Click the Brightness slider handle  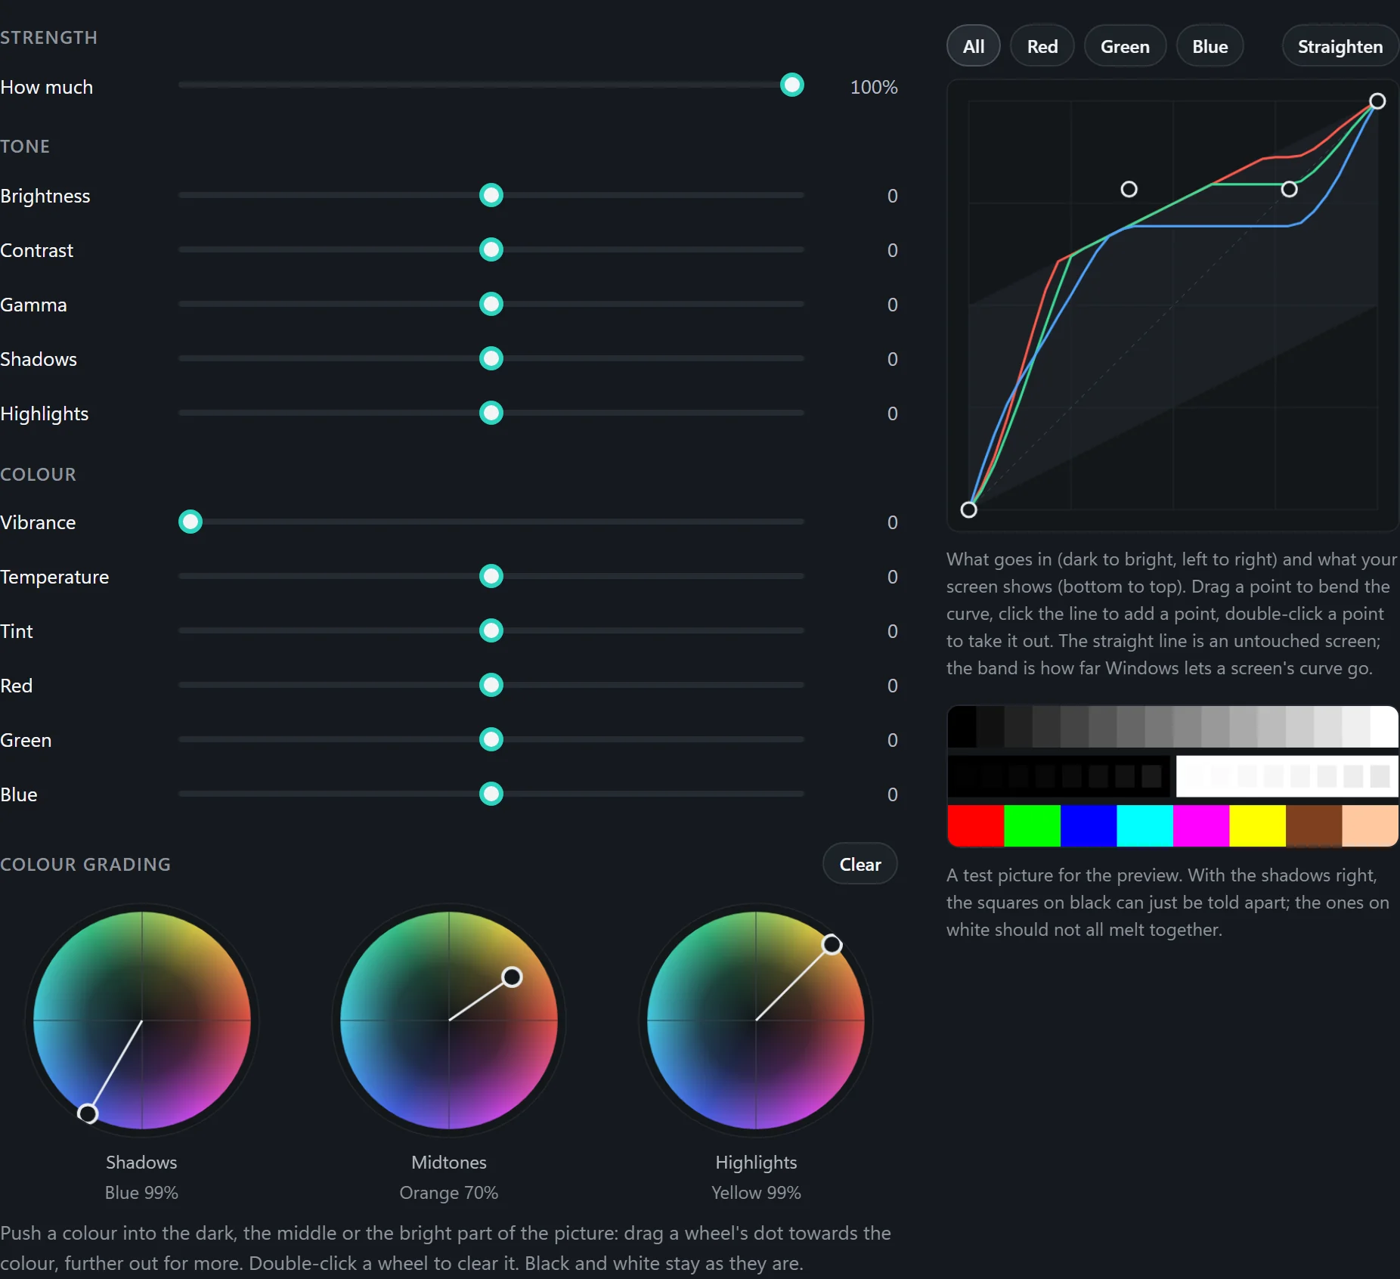pos(491,195)
